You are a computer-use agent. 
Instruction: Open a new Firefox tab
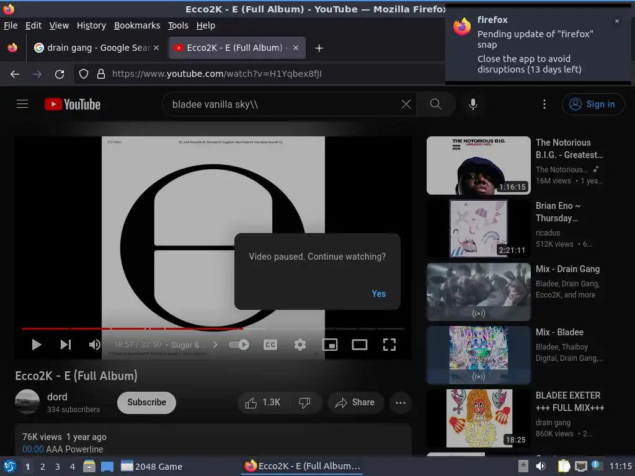(319, 48)
